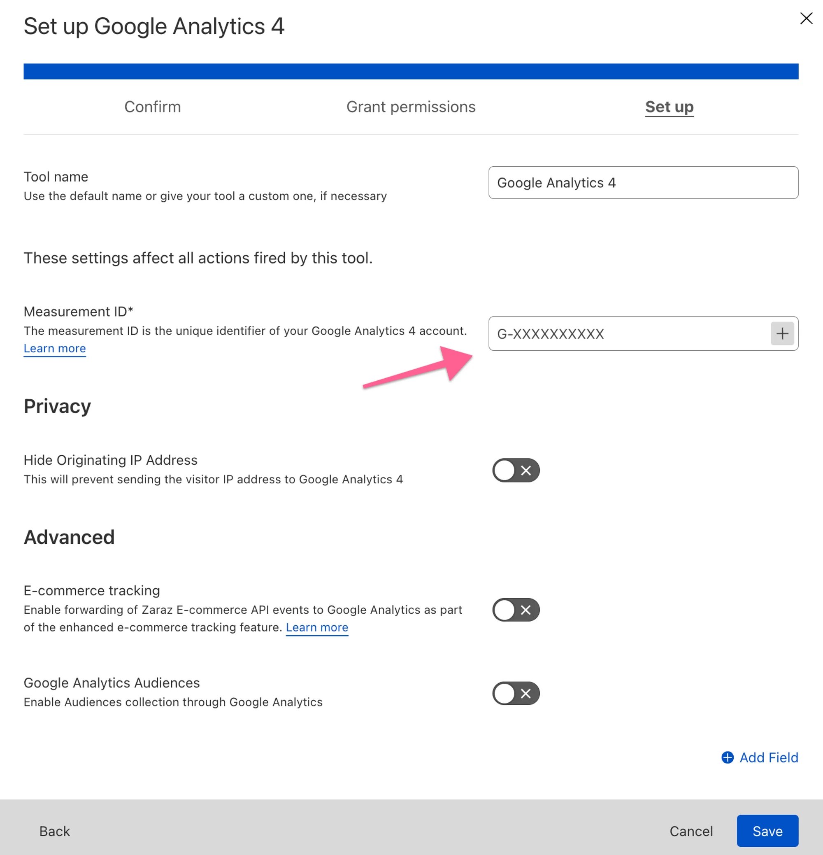
Task: Click the Advanced section heading
Action: (x=69, y=537)
